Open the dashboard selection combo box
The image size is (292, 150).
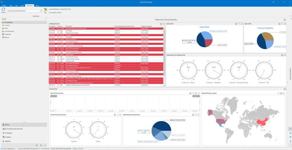pyautogui.click(x=25, y=11)
